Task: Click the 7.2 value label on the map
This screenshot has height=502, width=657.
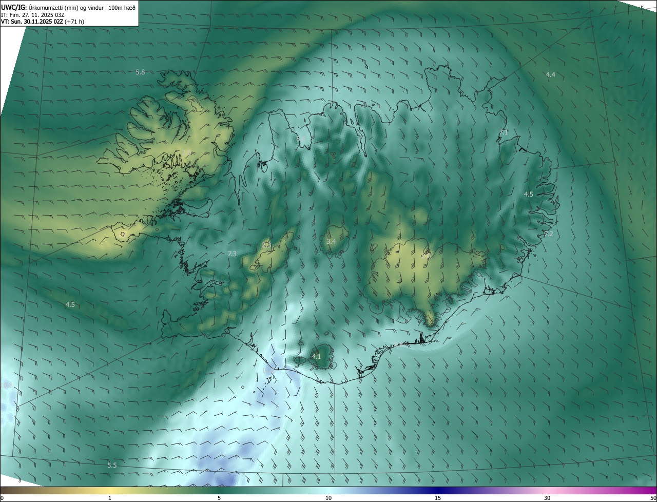Action: 549,234
